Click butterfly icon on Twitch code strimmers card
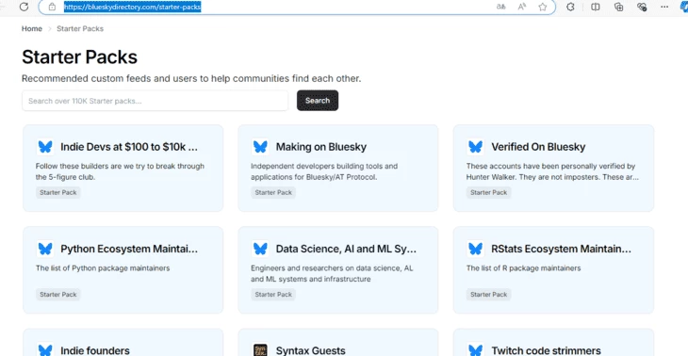Image resolution: width=688 pixels, height=356 pixels. (x=475, y=349)
